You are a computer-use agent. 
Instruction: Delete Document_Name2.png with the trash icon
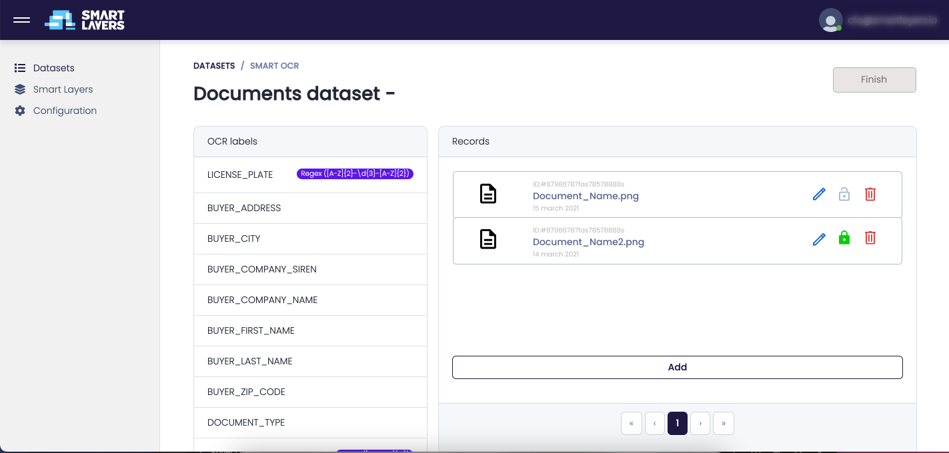870,238
